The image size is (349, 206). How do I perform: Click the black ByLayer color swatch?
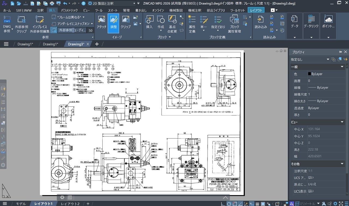point(309,74)
